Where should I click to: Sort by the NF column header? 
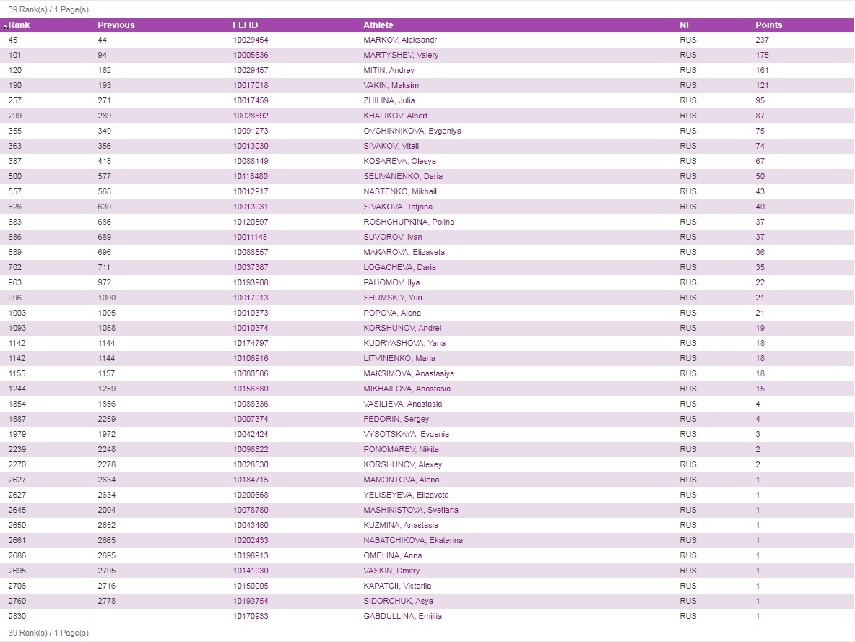(x=685, y=25)
